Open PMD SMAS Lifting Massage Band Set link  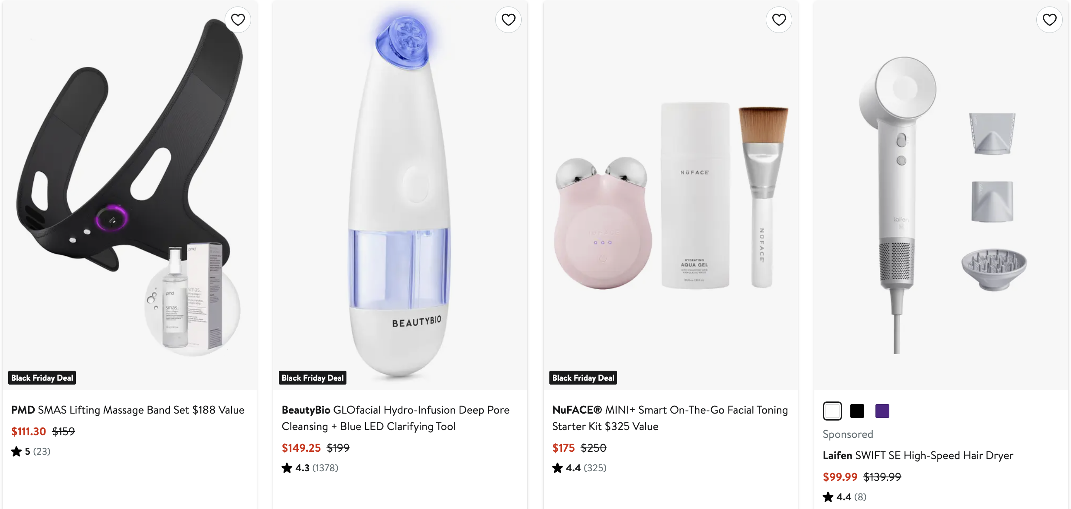128,410
